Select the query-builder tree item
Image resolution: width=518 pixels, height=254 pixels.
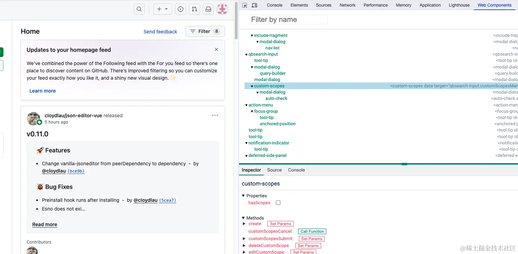tap(273, 73)
